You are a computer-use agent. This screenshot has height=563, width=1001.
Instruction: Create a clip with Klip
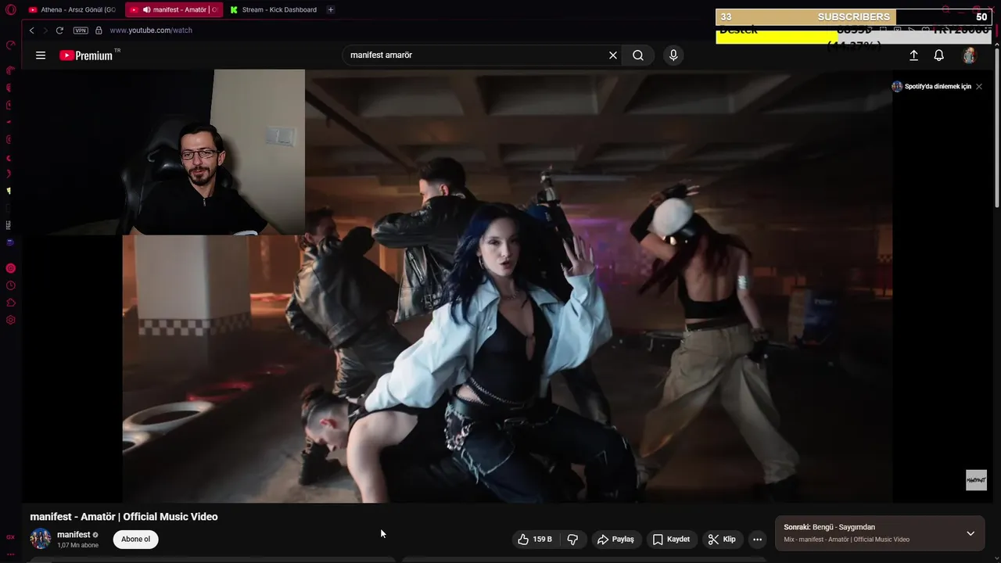722,540
